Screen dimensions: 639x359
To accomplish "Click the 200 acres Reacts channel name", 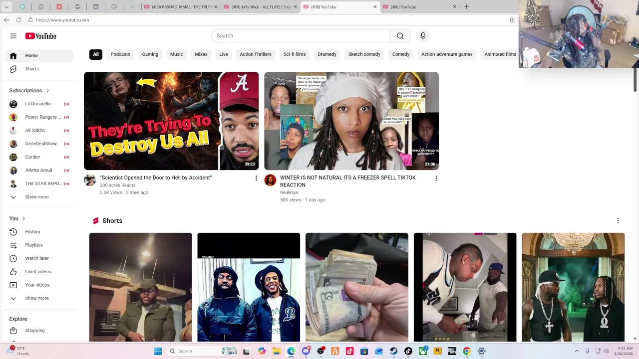I will (x=118, y=185).
